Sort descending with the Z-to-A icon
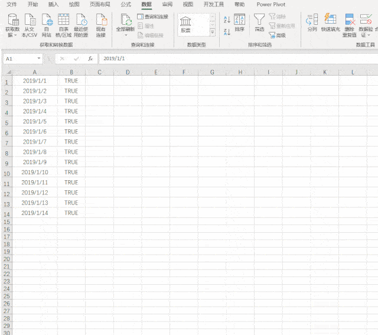 [x=227, y=31]
